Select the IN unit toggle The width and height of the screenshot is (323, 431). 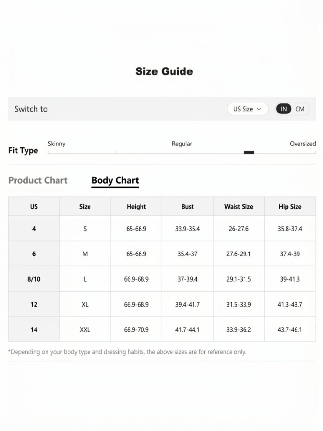(284, 109)
